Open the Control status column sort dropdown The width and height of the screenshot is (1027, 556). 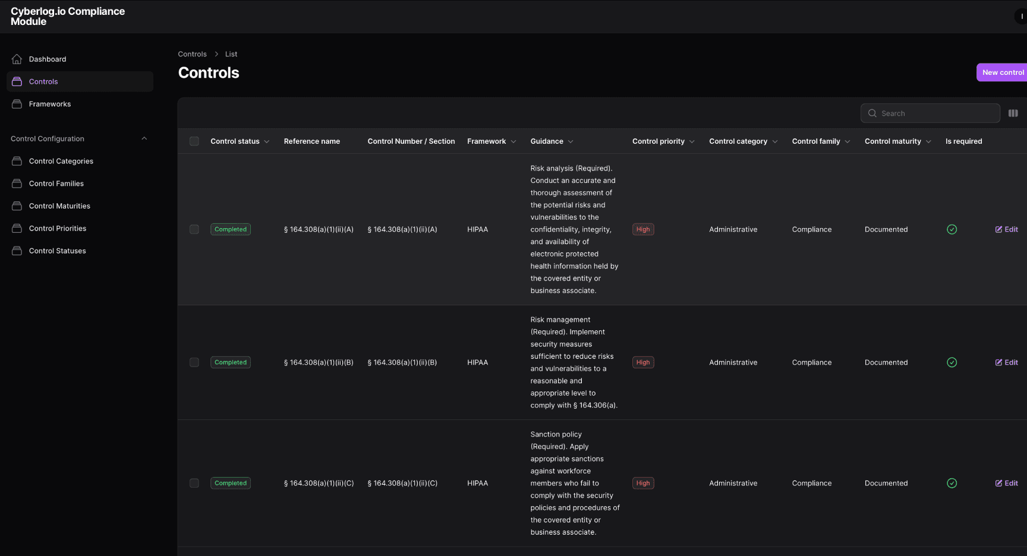click(267, 141)
